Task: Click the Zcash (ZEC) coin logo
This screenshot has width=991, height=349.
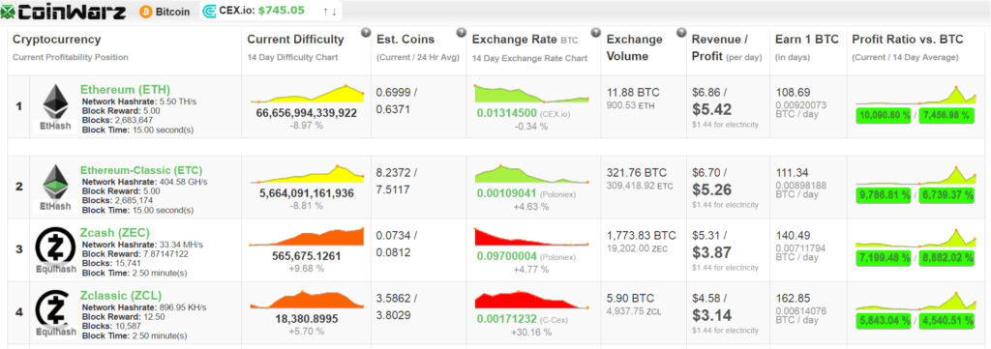Action: 55,245
